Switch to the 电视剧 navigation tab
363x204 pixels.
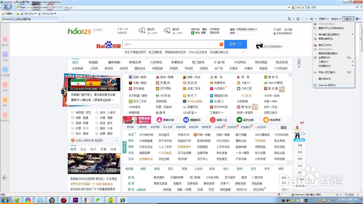93,62
